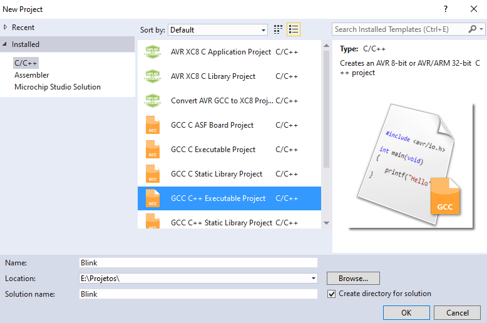Click the GCC project preview image
Screen dimensions: 487x323
click(x=411, y=166)
